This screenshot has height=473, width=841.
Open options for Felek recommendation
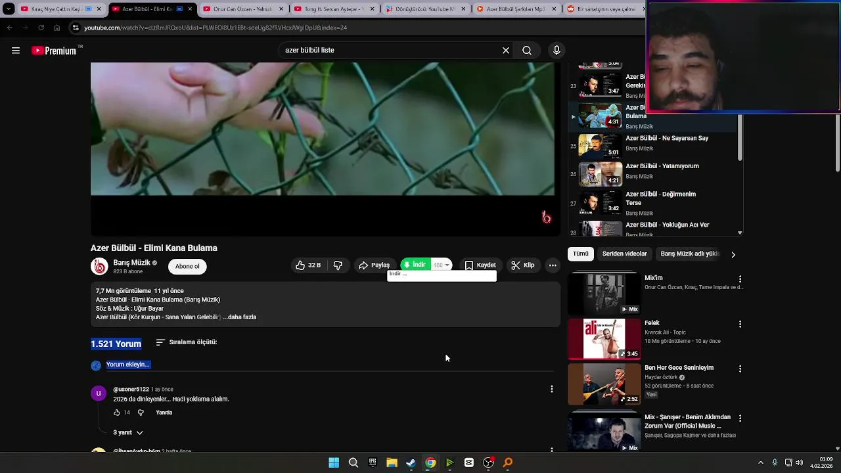740,325
